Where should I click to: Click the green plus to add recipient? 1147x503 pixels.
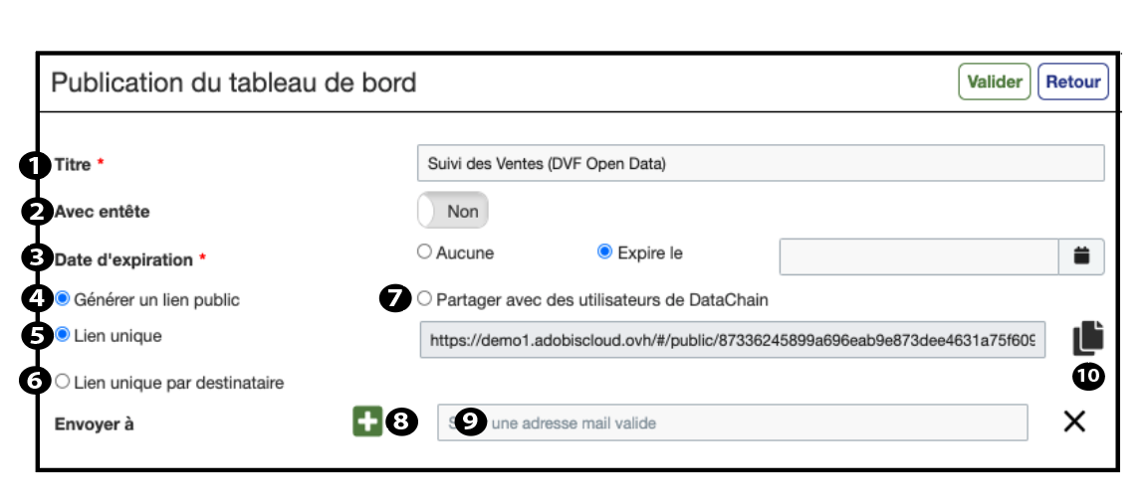tap(367, 421)
